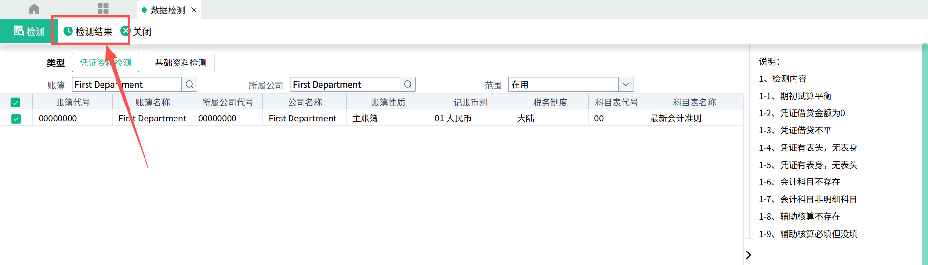The width and height of the screenshot is (928, 265).
Task: Click search icon in 所属公司 field
Action: 408,84
